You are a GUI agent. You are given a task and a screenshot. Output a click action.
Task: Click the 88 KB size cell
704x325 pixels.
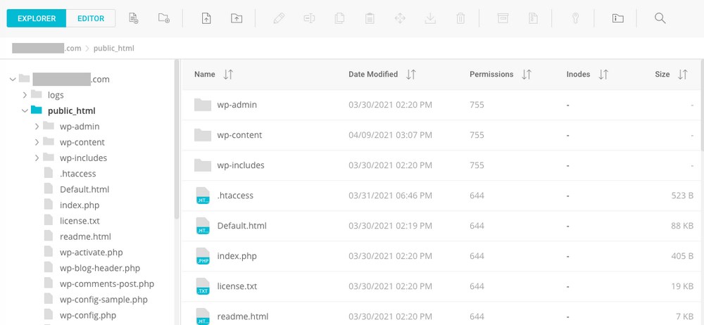682,226
